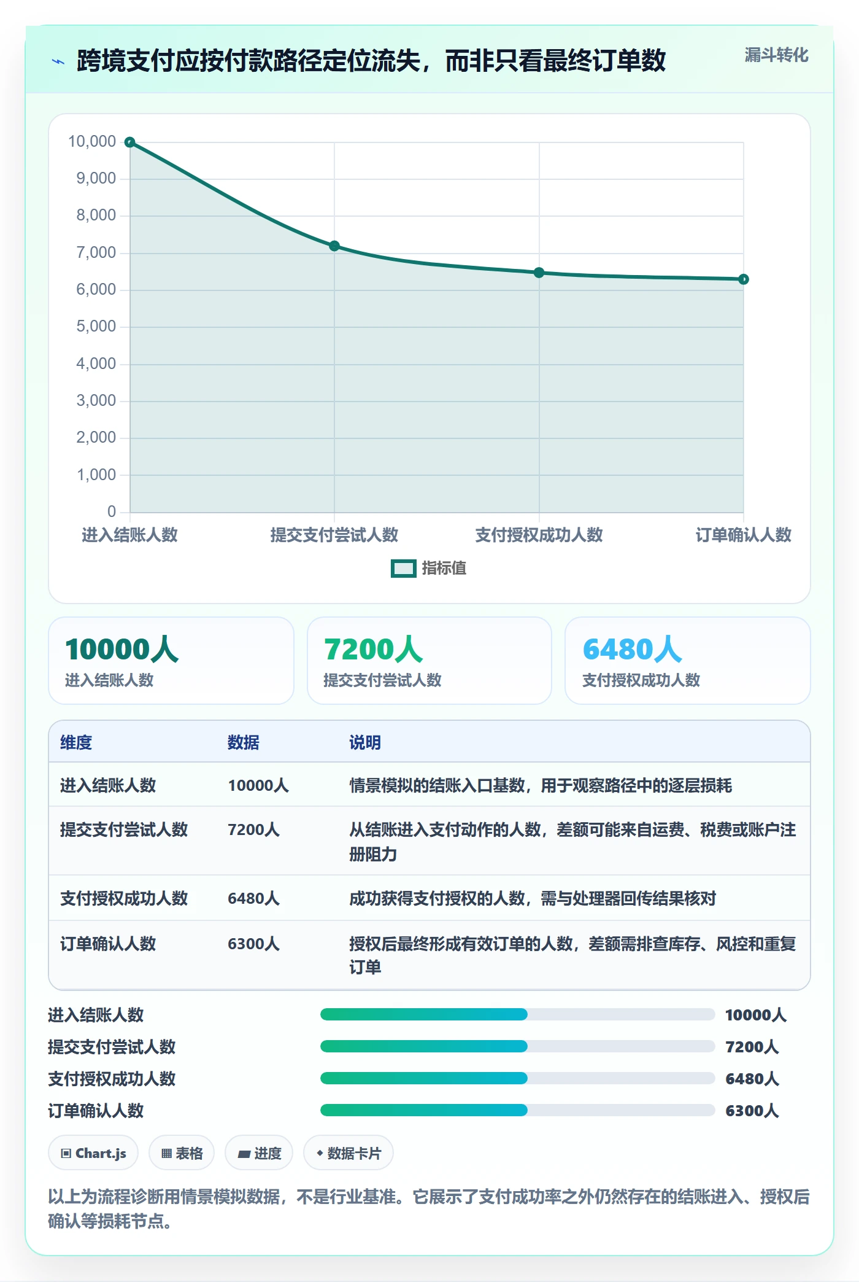The height and width of the screenshot is (1282, 859).
Task: Click the 5,000 y-axis label
Action: click(96, 327)
